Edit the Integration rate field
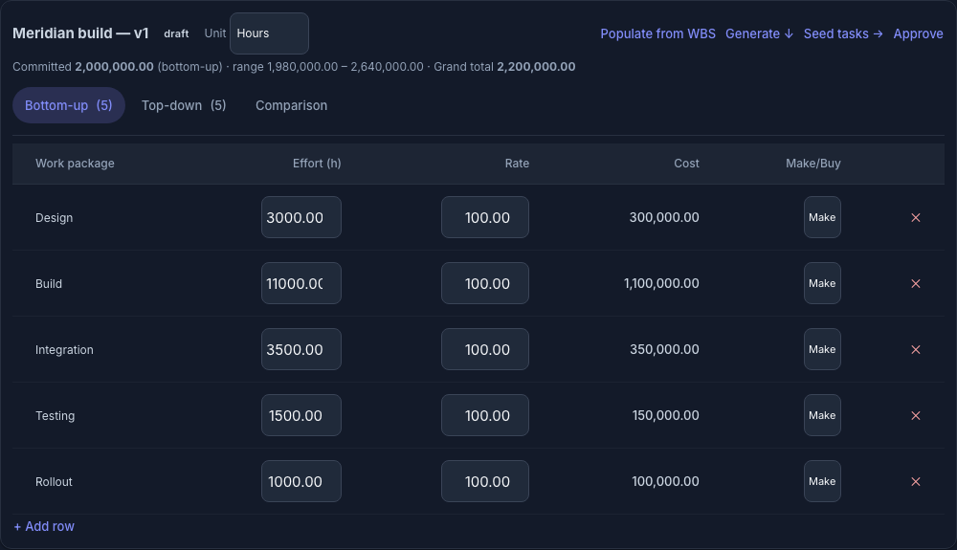The image size is (957, 550). point(485,349)
